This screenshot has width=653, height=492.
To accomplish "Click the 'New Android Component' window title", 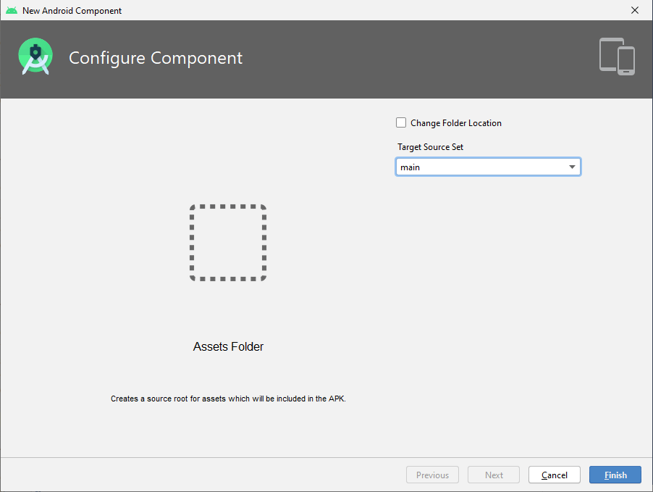I will [72, 11].
